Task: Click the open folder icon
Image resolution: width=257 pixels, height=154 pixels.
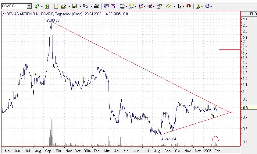Action: pyautogui.click(x=64, y=6)
